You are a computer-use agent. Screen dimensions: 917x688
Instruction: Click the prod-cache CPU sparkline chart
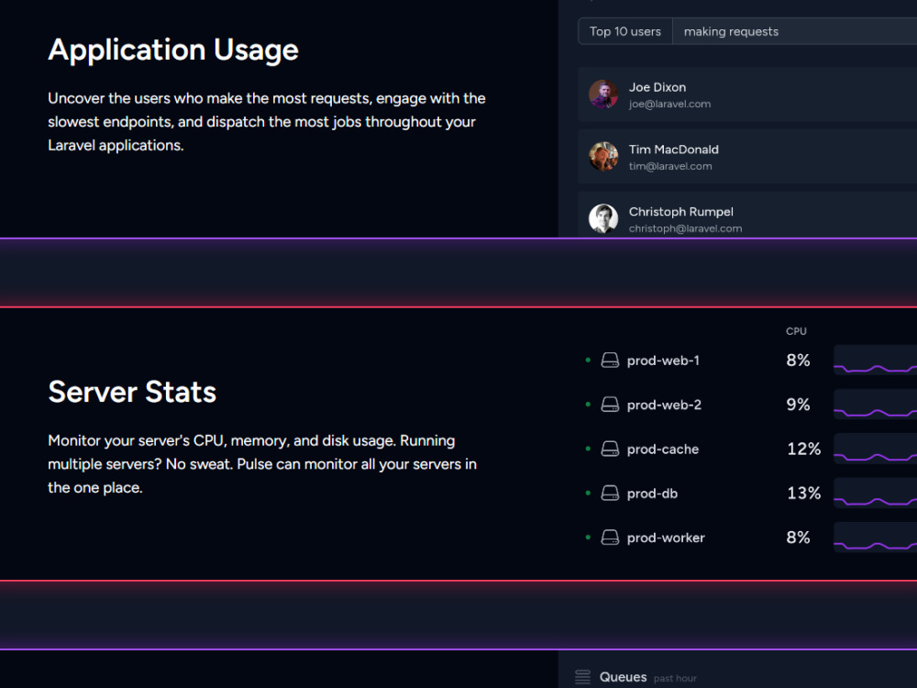[876, 449]
